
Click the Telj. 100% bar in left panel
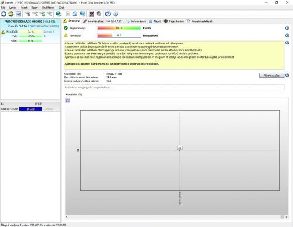pos(30,36)
